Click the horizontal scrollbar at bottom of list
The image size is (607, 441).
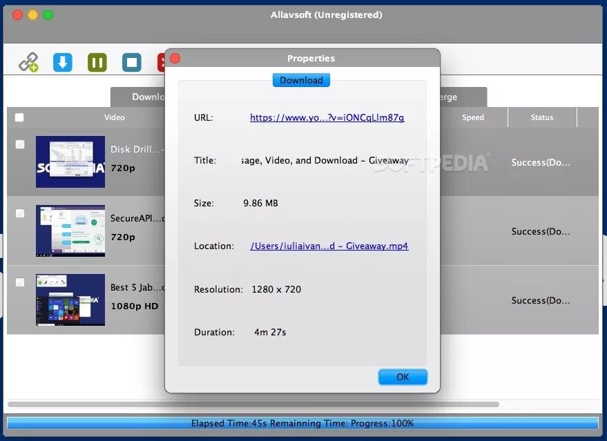point(253,404)
